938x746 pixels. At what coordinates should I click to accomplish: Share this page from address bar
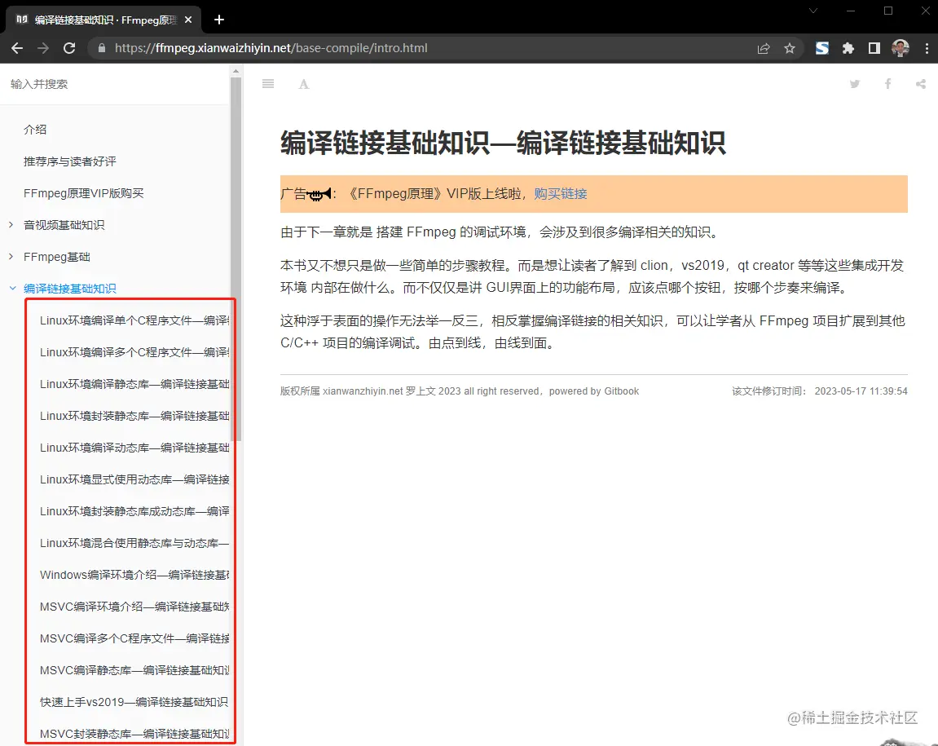[x=764, y=48]
